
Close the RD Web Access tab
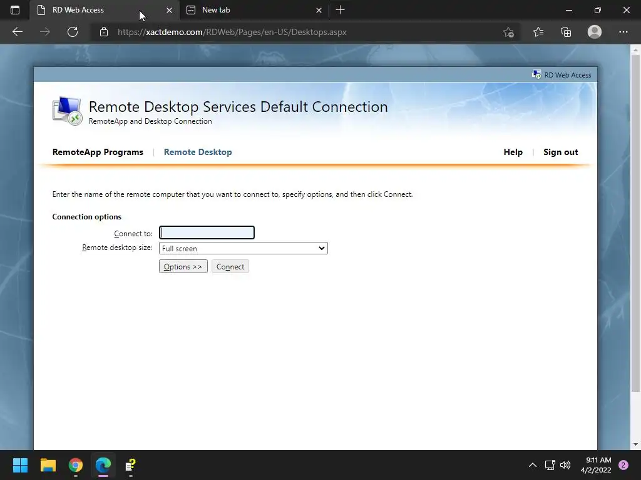(x=169, y=10)
